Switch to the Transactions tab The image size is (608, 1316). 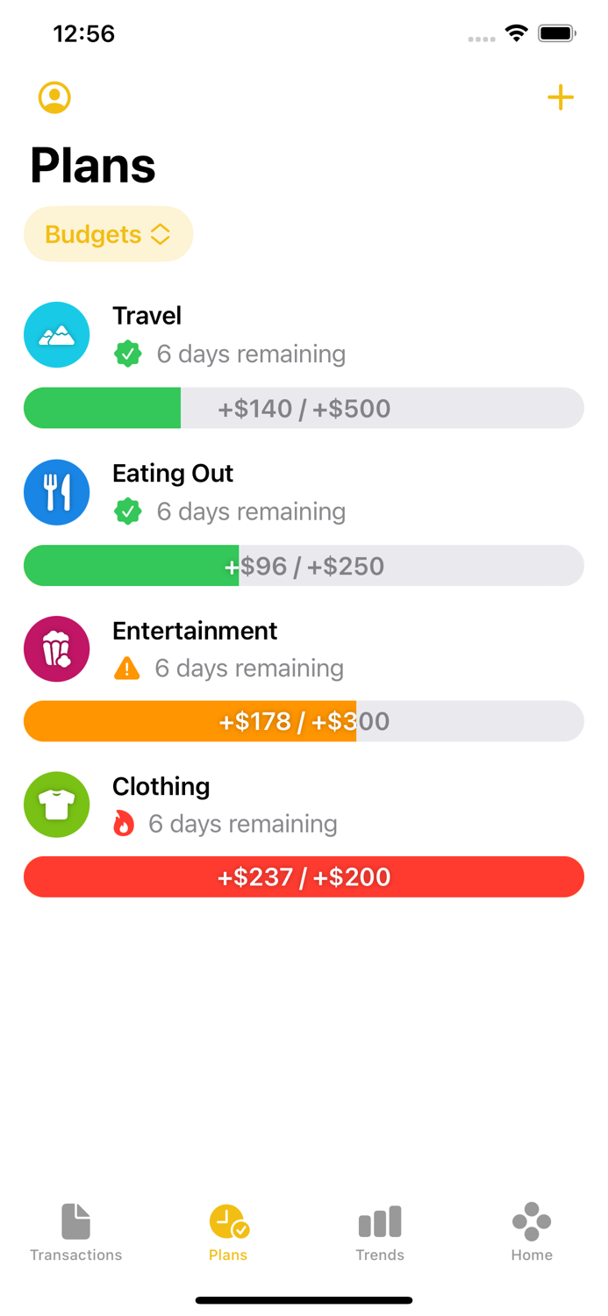[75, 1230]
